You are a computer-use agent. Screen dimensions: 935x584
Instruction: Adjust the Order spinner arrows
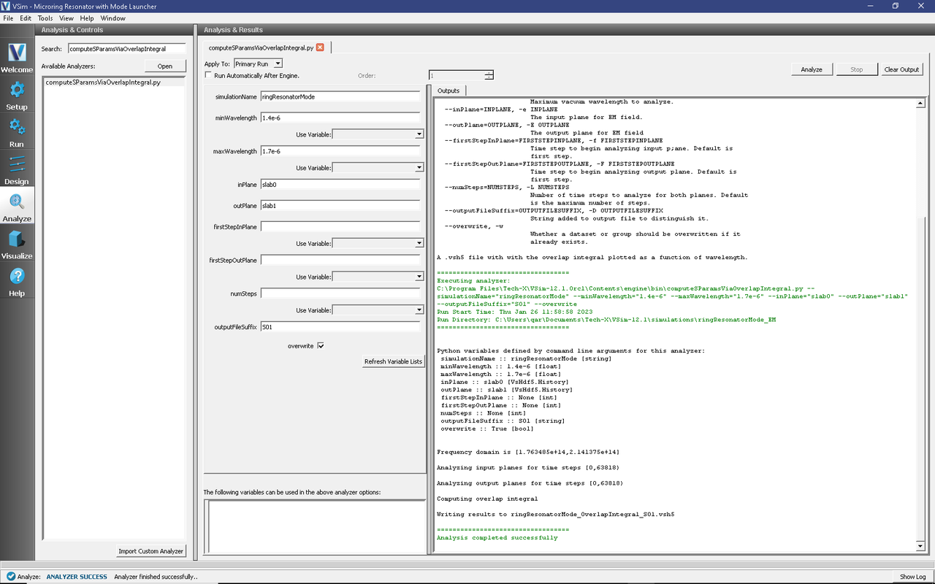coord(489,75)
